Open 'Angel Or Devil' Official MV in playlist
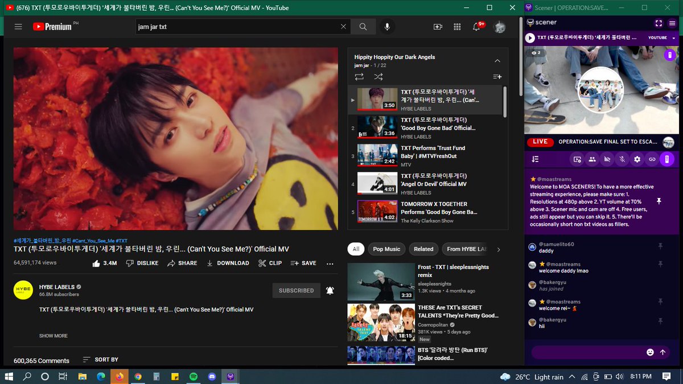Image resolution: width=683 pixels, height=384 pixels. [425, 184]
